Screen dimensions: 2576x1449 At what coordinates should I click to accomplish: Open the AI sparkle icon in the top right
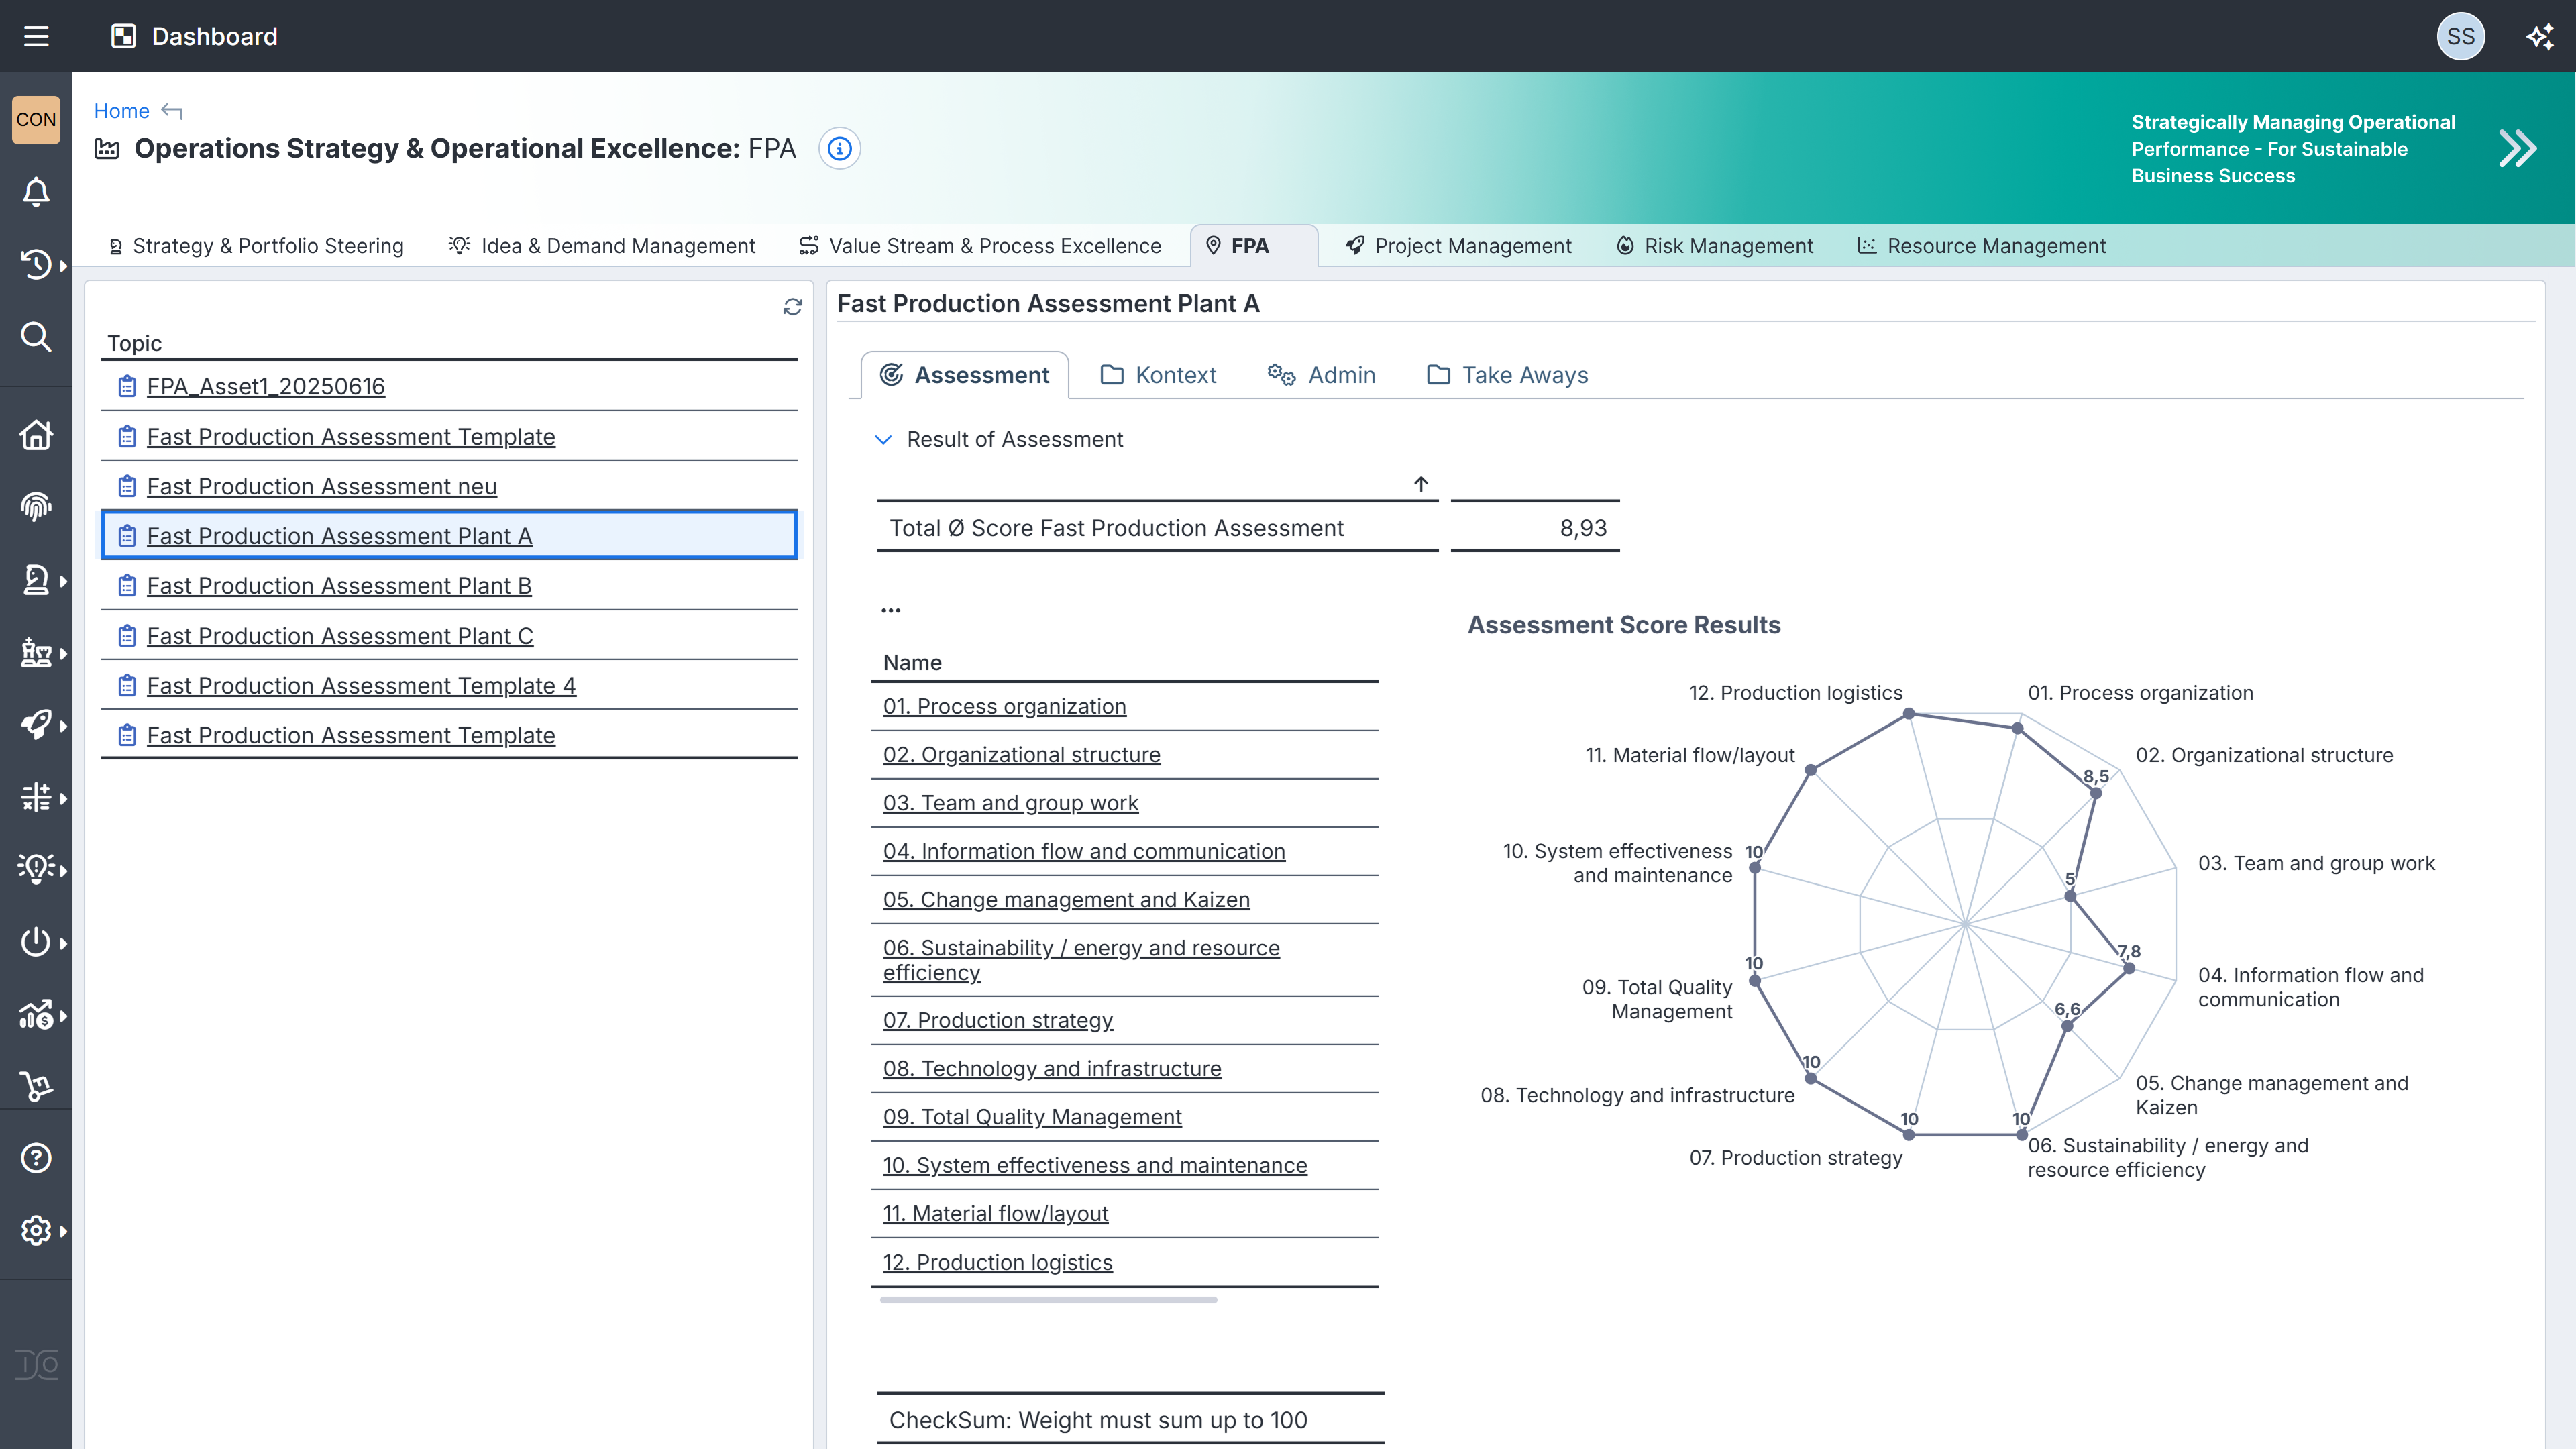pos(2539,37)
